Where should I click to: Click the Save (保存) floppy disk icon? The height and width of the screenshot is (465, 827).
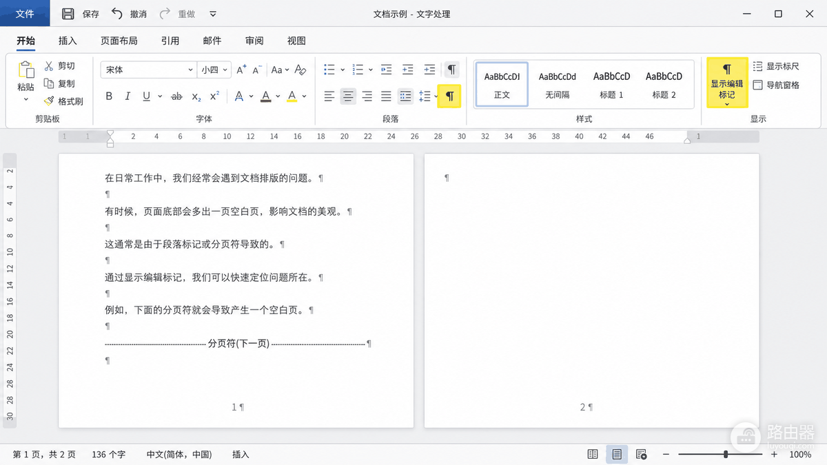coord(68,14)
